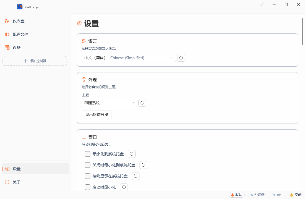
Task: Click the info icon beside 关于
Action: (x=7, y=182)
